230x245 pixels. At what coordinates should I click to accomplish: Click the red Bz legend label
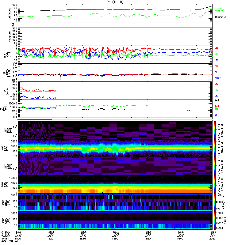point(216,48)
